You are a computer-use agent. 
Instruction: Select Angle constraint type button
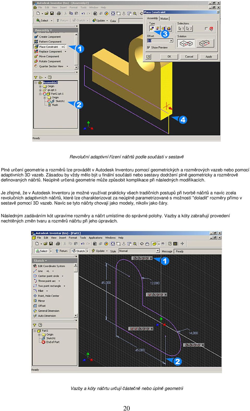coord(158,28)
